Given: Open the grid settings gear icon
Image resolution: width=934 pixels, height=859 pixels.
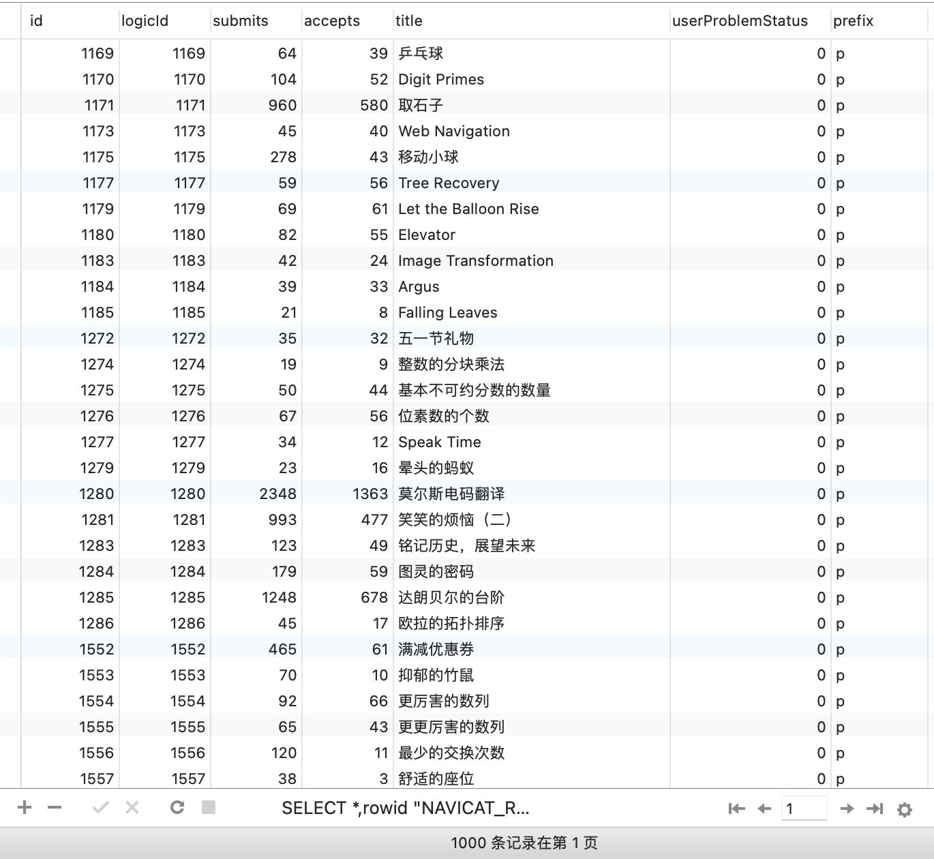Looking at the screenshot, I should pos(905,809).
